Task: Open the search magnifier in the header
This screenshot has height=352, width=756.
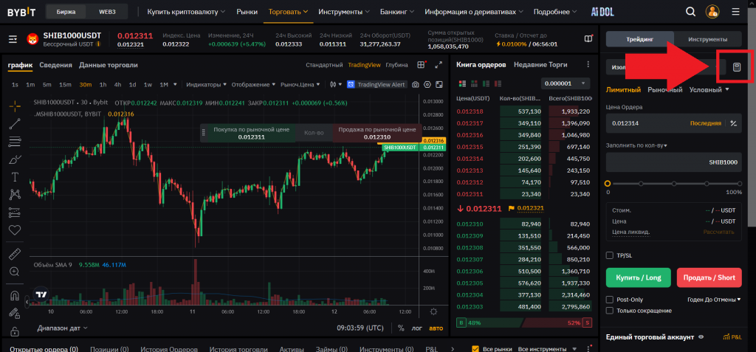Action: [691, 12]
